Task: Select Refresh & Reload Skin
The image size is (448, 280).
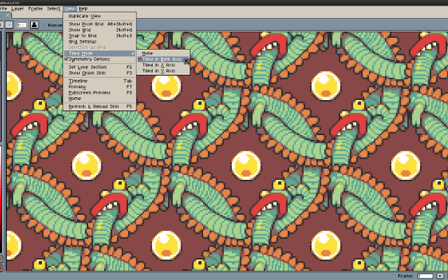Action: 99,106
